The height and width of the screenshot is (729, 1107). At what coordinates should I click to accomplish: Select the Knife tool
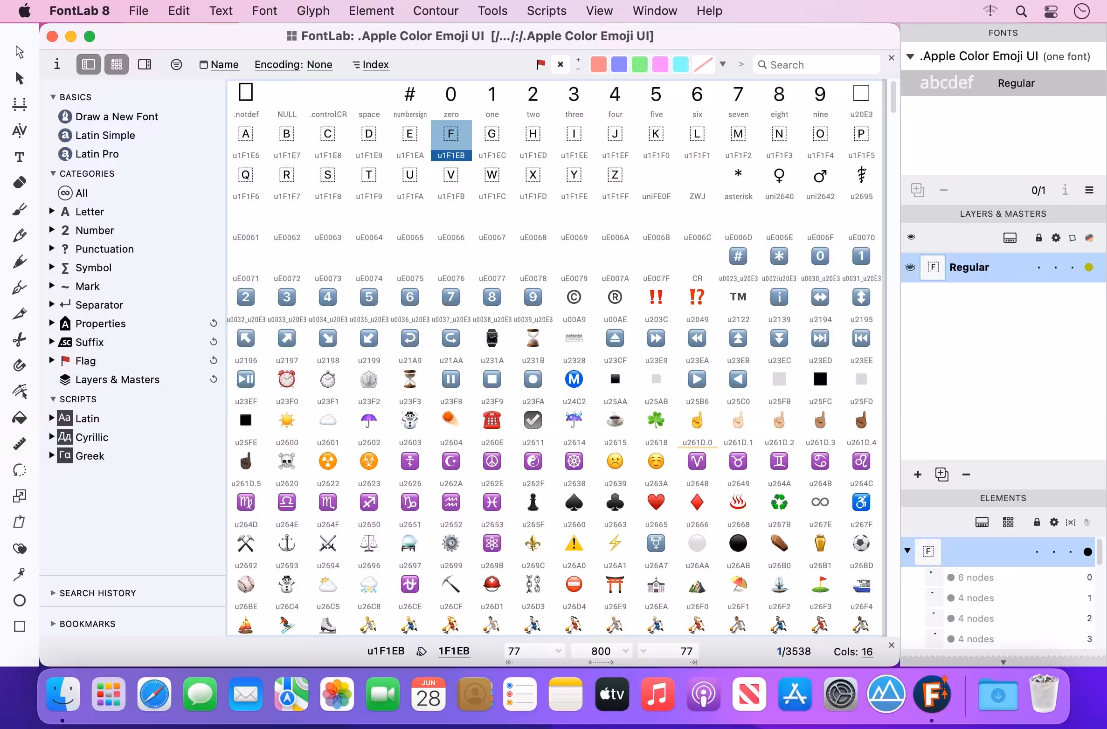point(20,313)
